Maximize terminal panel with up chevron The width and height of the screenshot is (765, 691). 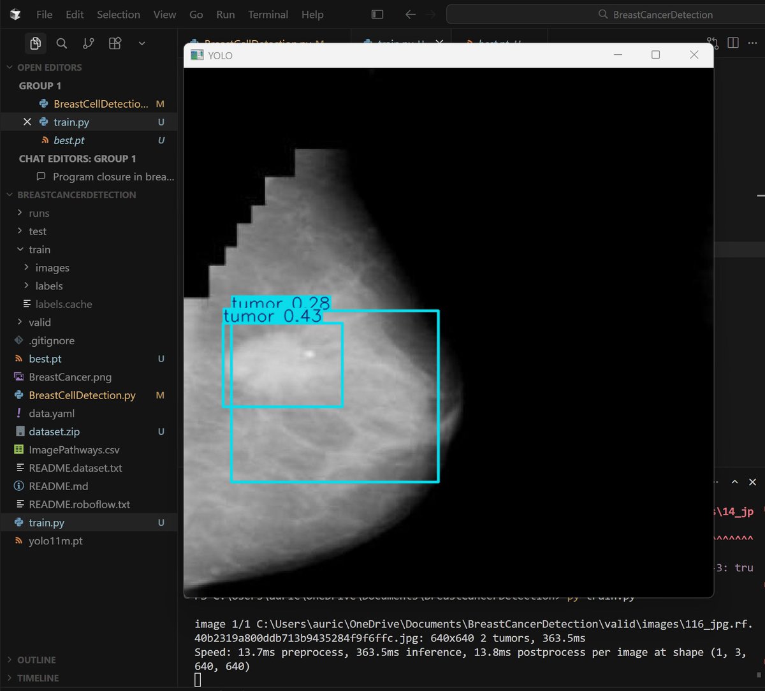point(734,482)
